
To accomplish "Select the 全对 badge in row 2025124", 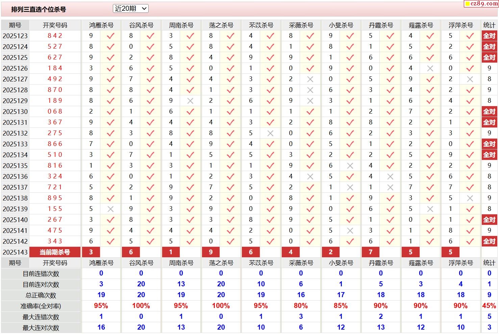I will pyautogui.click(x=489, y=46).
